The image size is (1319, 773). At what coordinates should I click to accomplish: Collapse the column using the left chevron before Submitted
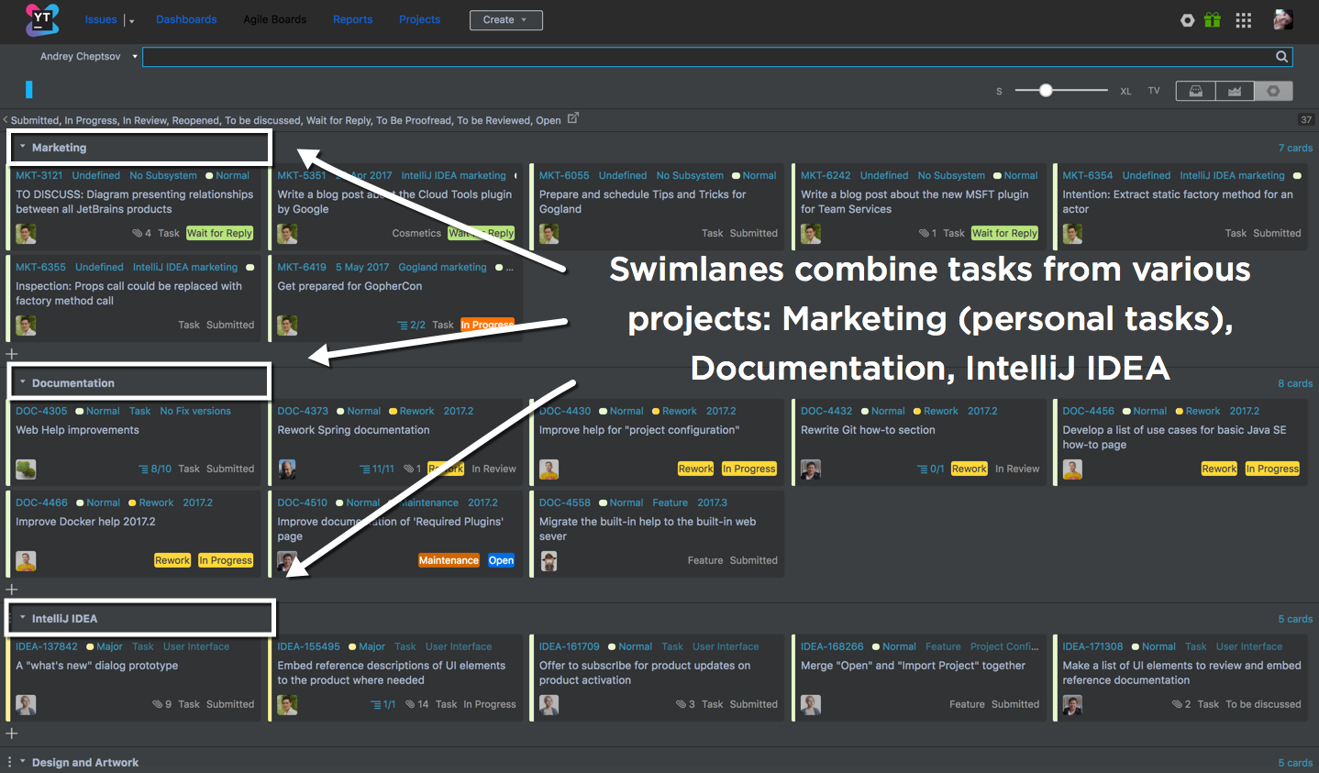6,120
